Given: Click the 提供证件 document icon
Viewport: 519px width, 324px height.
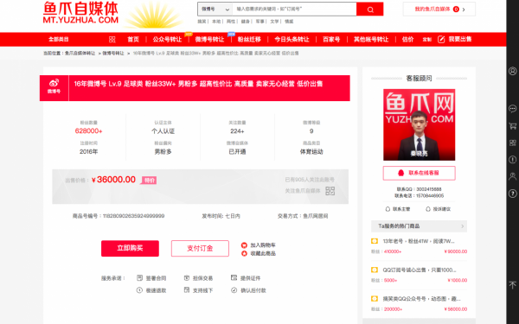Looking at the screenshot, I should [234, 277].
